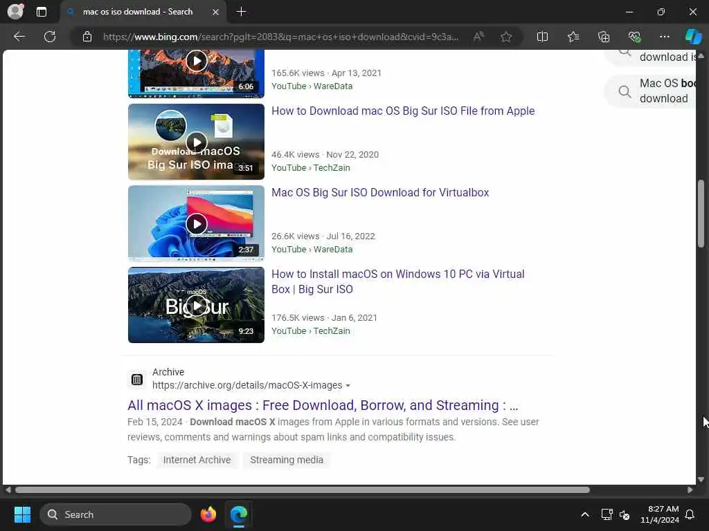This screenshot has height=531, width=709.
Task: Play the 6:06 WareData video thumbnail
Action: [x=196, y=73]
